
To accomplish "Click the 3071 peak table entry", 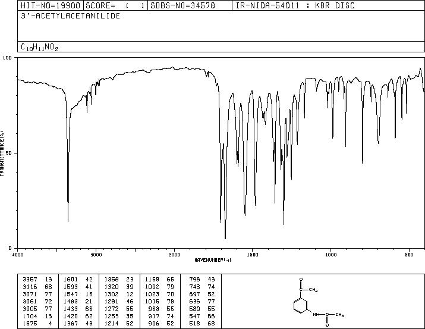I will (37, 294).
